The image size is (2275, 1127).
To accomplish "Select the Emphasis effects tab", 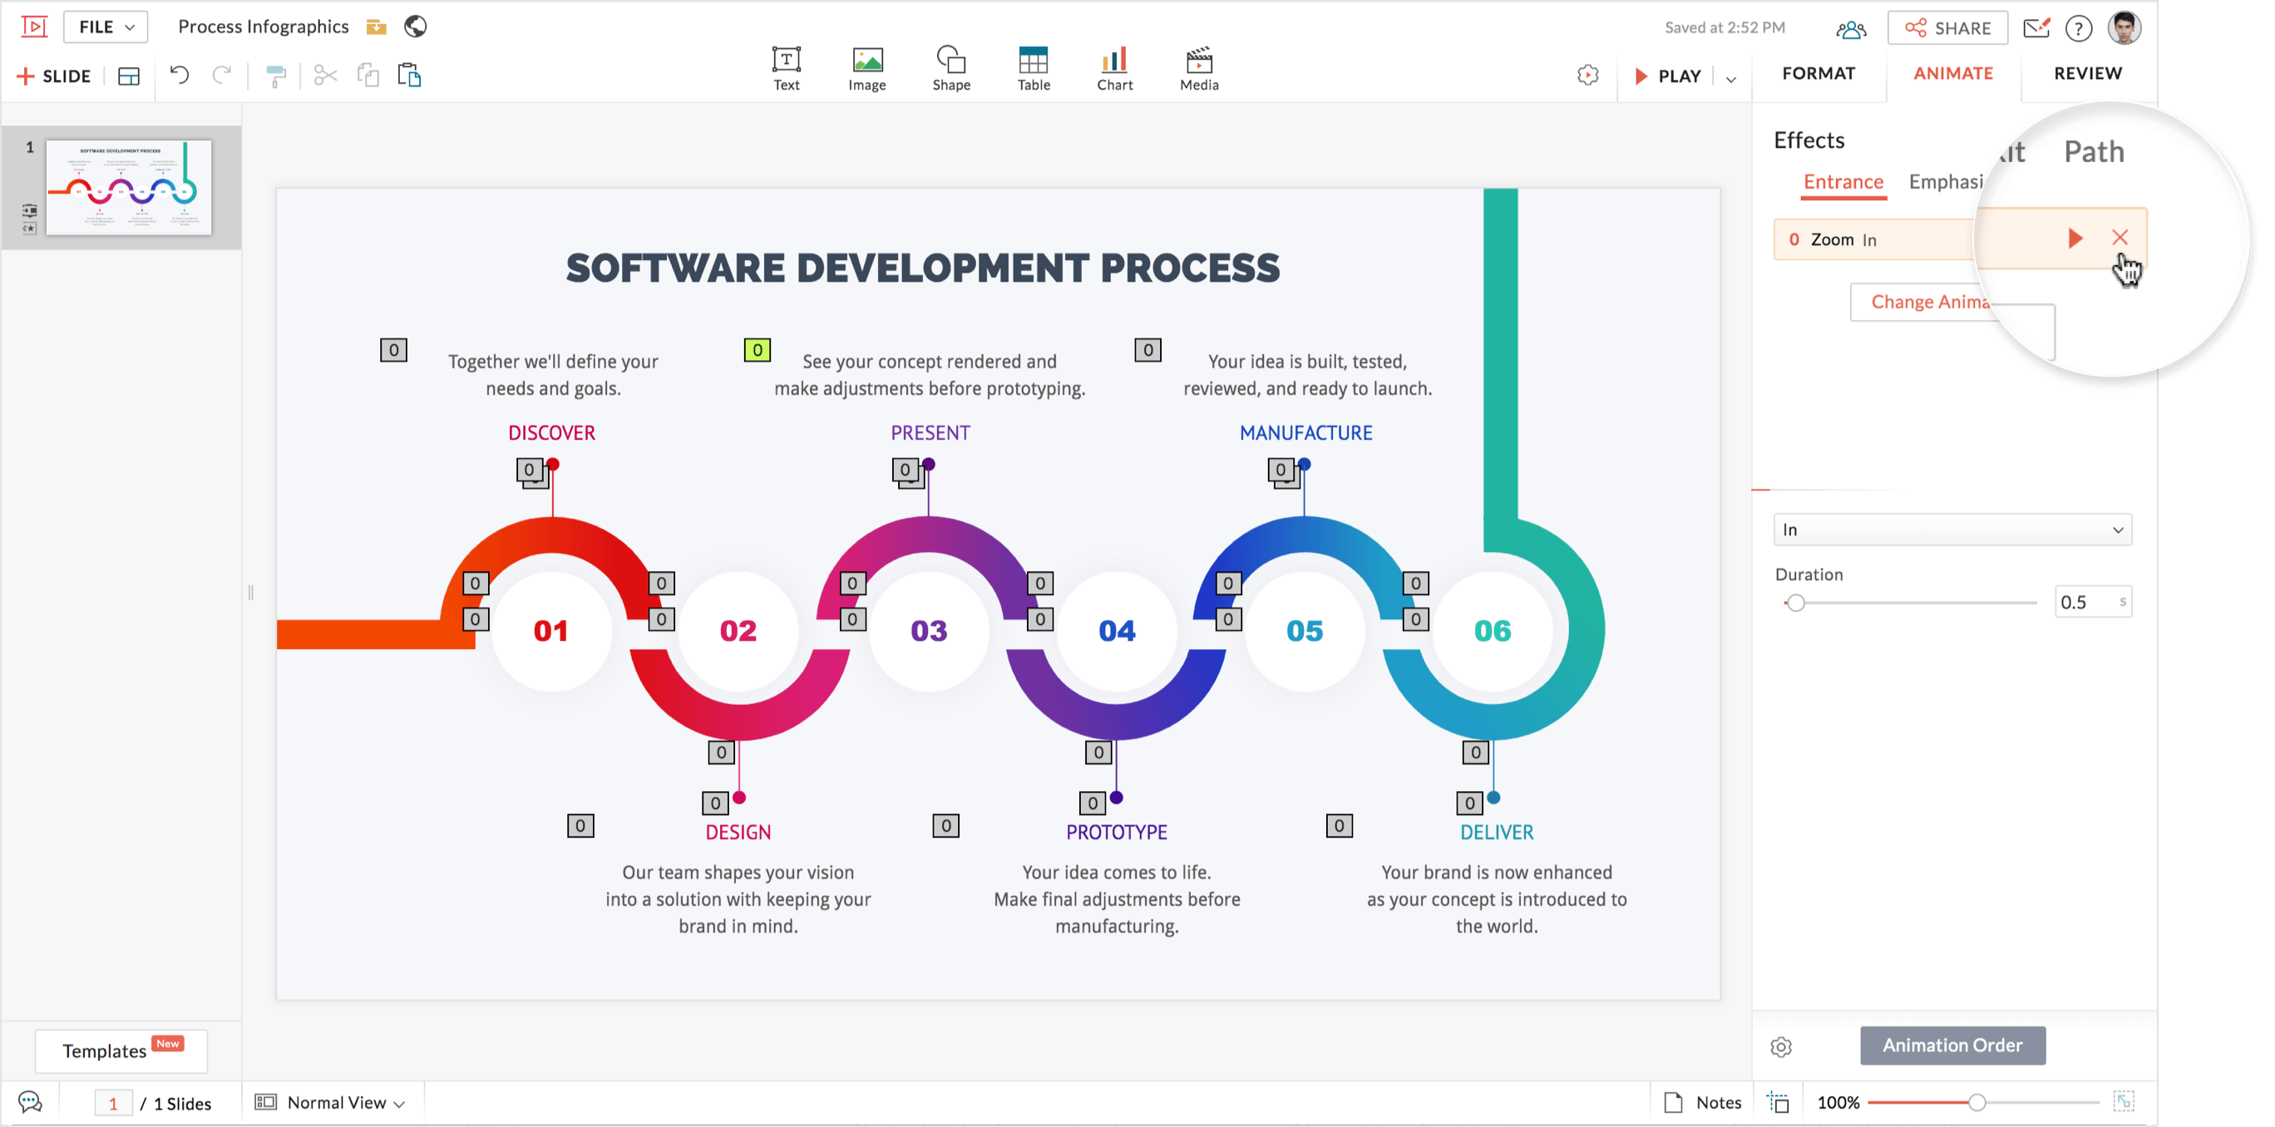I will pyautogui.click(x=1945, y=182).
